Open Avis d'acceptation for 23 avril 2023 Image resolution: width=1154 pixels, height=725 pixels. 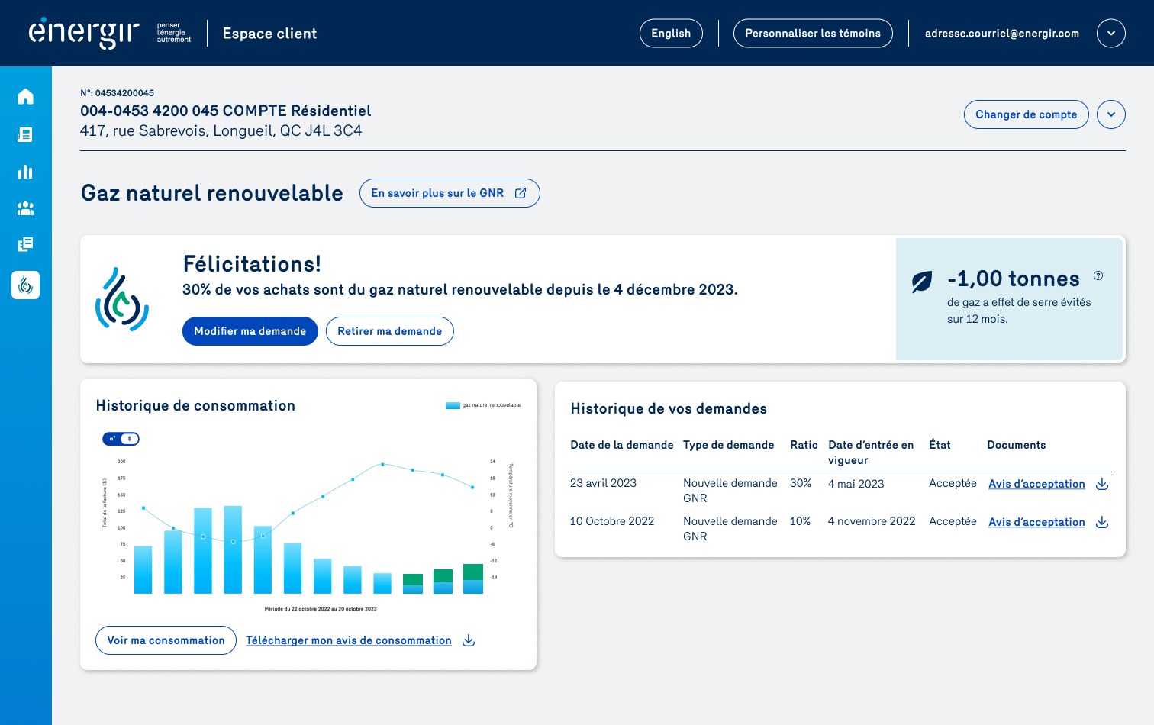[1036, 484]
